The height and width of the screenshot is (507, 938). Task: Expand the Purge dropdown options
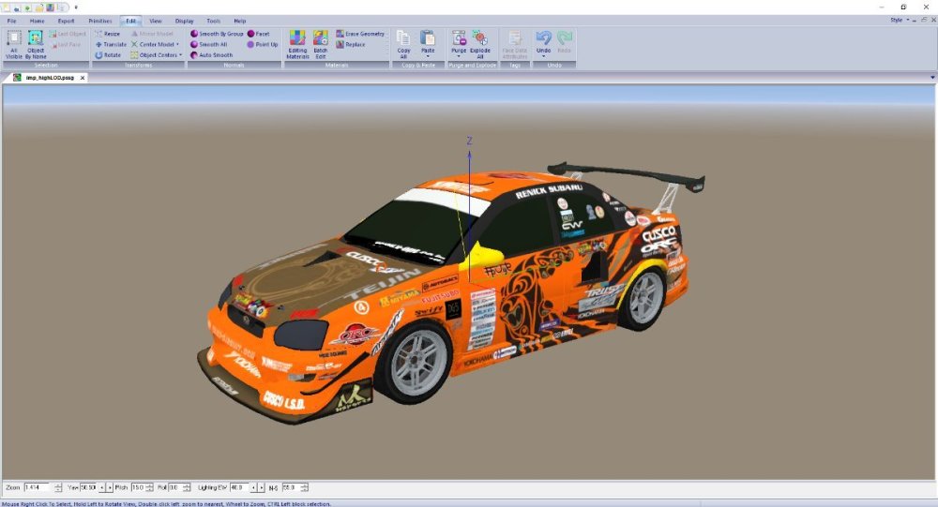459,56
